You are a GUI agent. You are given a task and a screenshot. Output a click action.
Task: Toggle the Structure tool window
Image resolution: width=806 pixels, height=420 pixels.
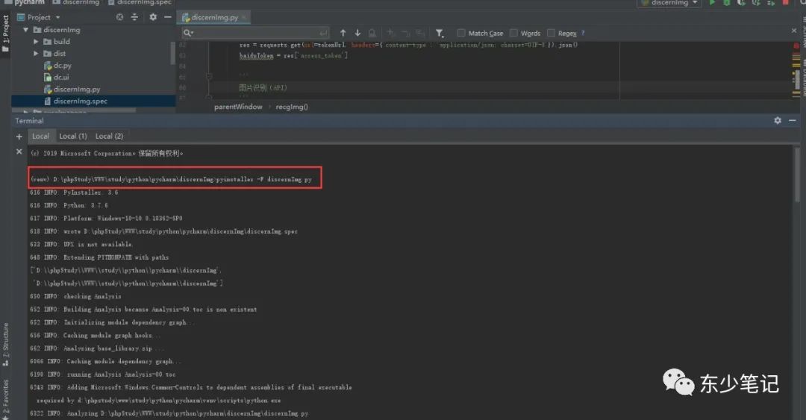pos(5,344)
